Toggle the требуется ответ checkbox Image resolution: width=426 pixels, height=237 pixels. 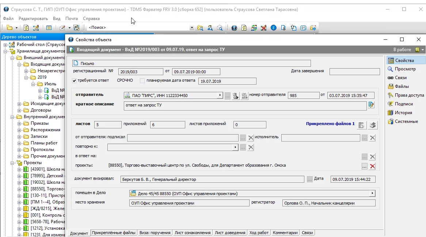click(74, 81)
